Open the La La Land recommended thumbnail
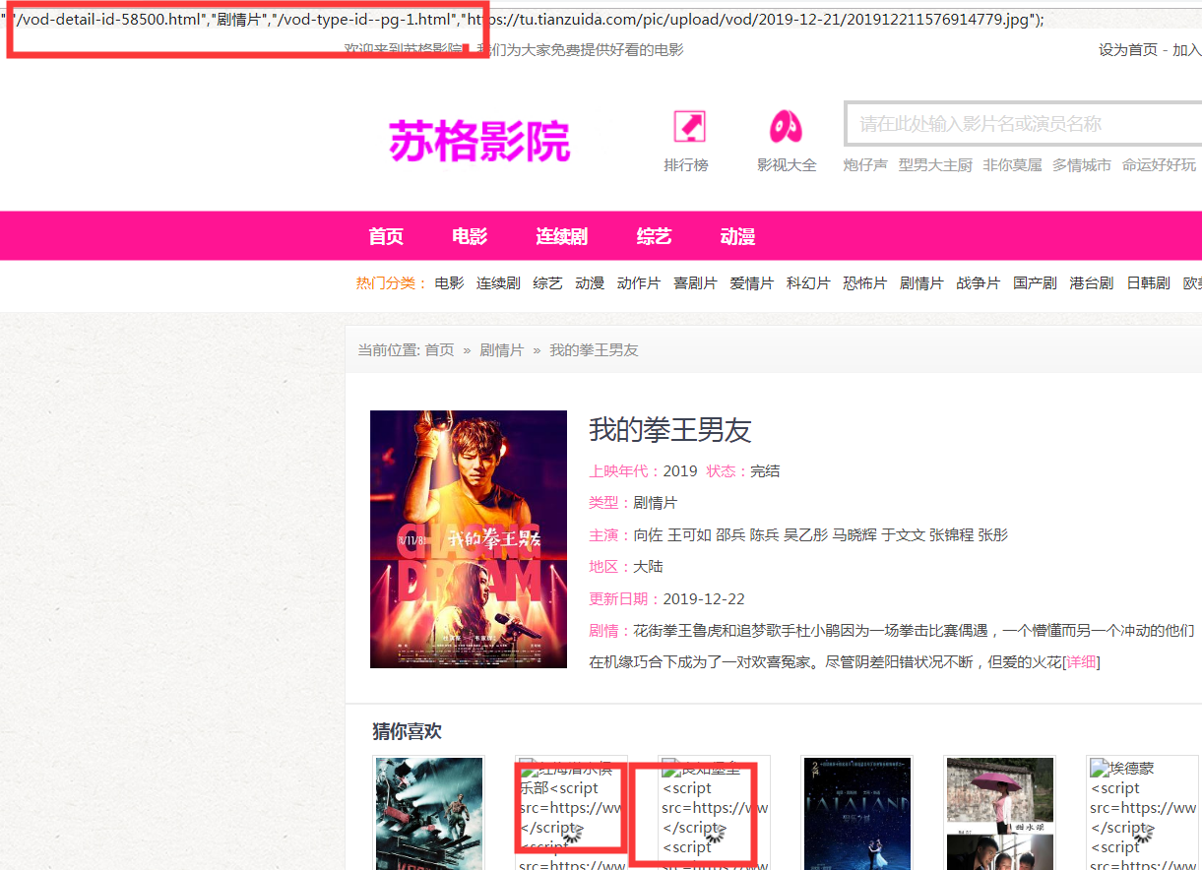The image size is (1202, 870). click(x=857, y=813)
